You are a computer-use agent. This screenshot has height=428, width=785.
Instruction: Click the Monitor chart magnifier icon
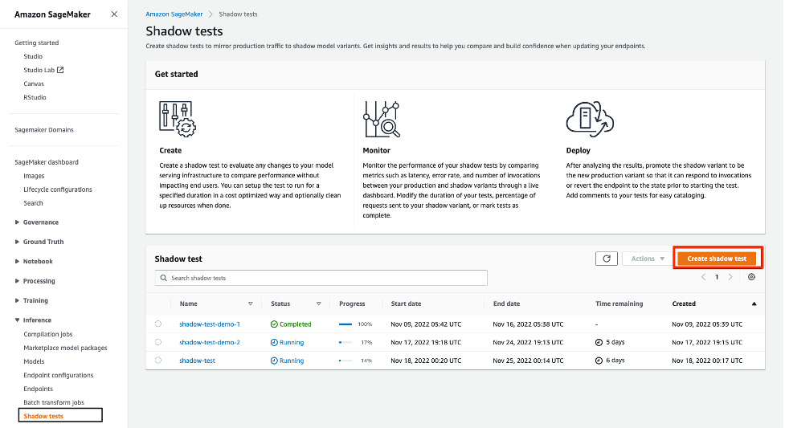click(382, 119)
